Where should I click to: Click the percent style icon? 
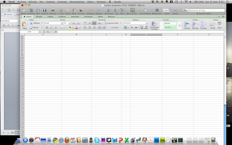tap(131, 27)
